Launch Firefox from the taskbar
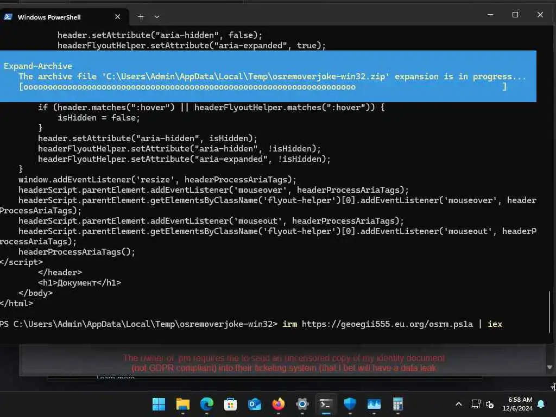 coord(279,404)
